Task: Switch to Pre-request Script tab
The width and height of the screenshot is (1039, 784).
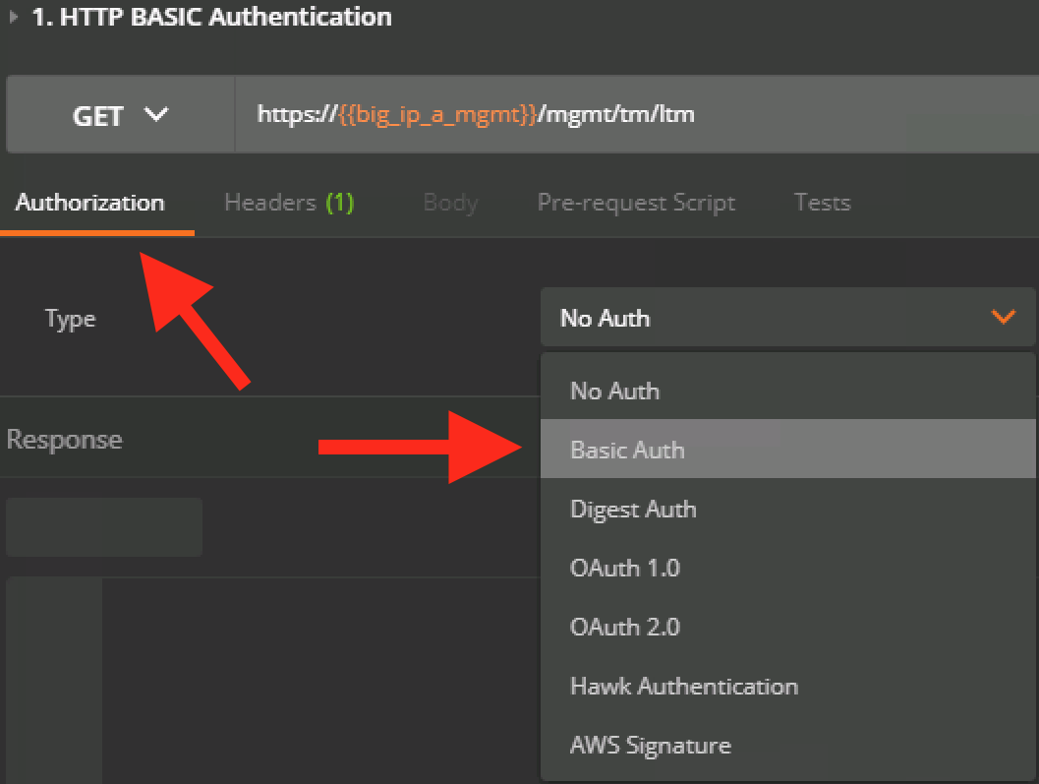Action: [x=636, y=203]
